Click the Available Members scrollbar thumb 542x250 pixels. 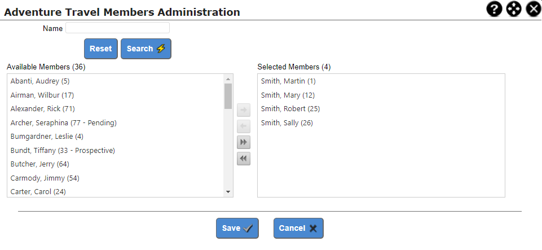point(228,96)
